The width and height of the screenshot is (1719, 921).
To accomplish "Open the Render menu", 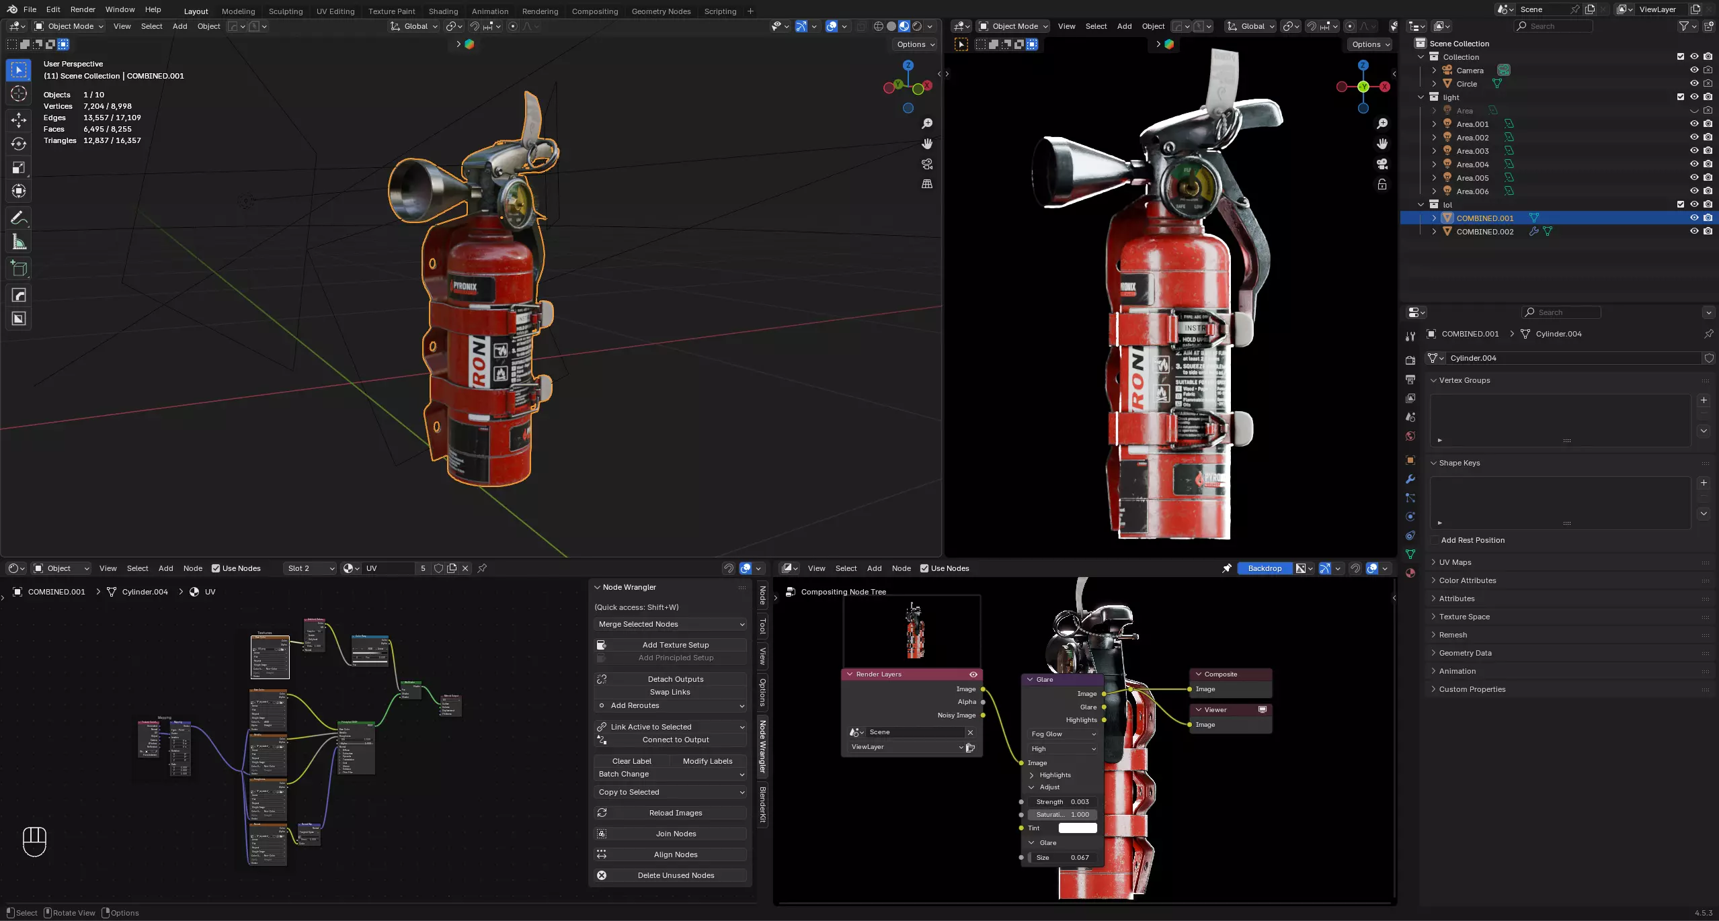I will (83, 9).
